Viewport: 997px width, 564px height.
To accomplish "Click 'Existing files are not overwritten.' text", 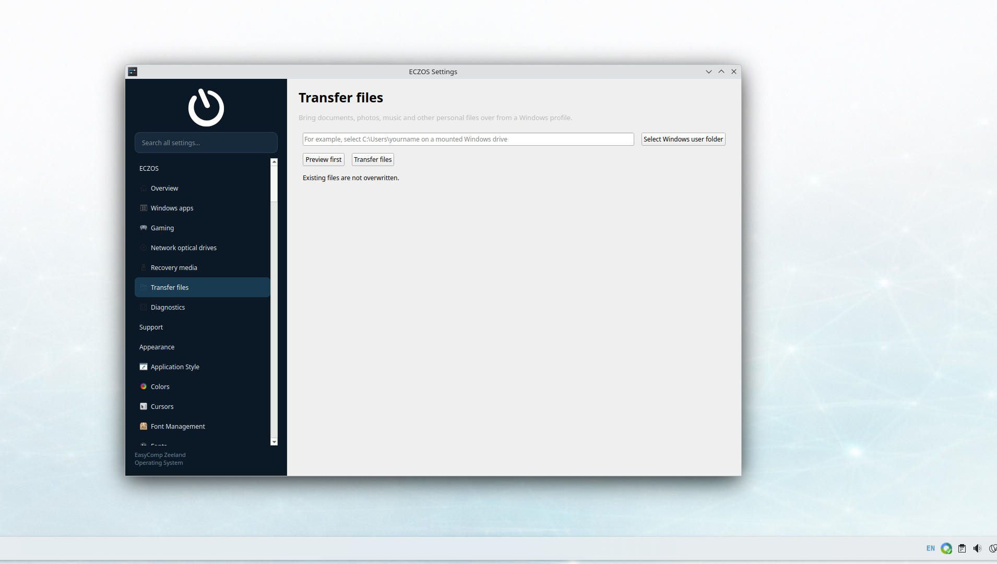I will pos(351,178).
